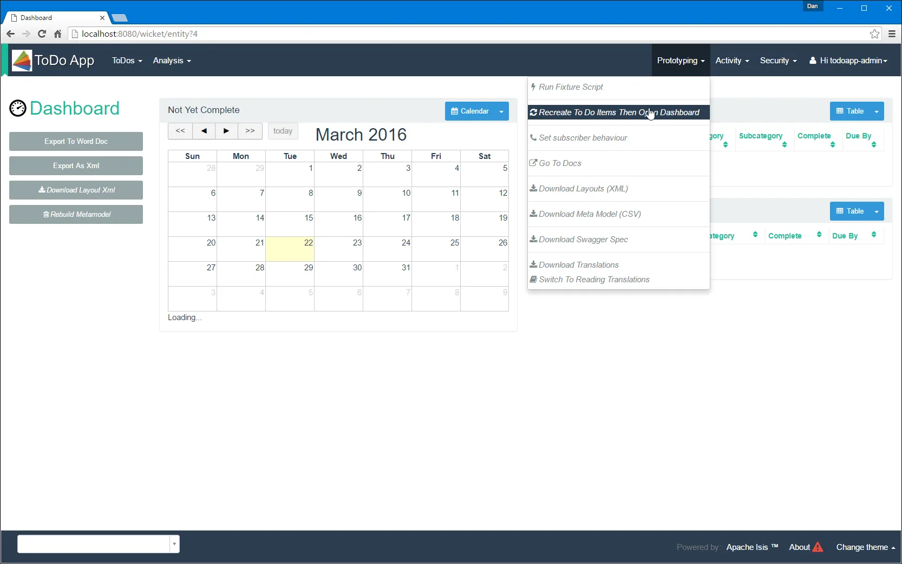Bookmark the page with the star icon

[874, 34]
